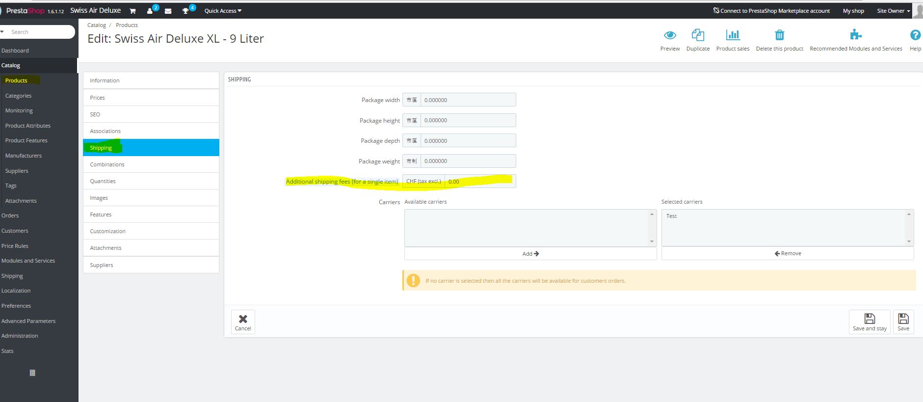Click the Delete this product trash icon
The width and height of the screenshot is (923, 402).
(x=780, y=35)
